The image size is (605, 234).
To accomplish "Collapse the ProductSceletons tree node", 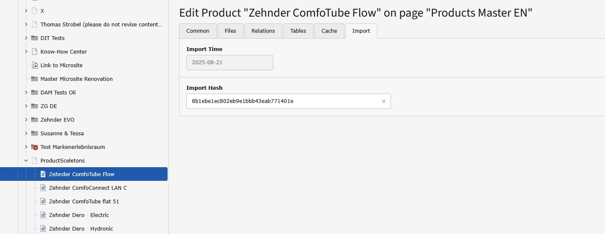I will coord(26,160).
